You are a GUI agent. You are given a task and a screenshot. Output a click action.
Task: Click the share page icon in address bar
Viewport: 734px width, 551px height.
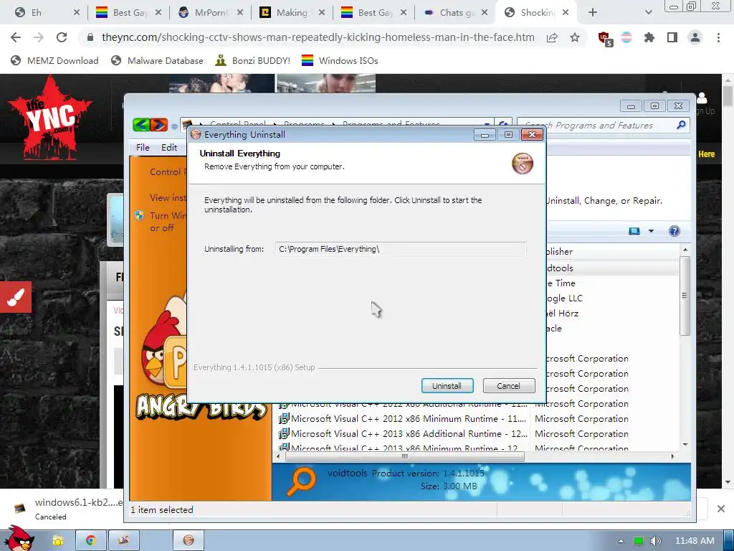click(552, 38)
